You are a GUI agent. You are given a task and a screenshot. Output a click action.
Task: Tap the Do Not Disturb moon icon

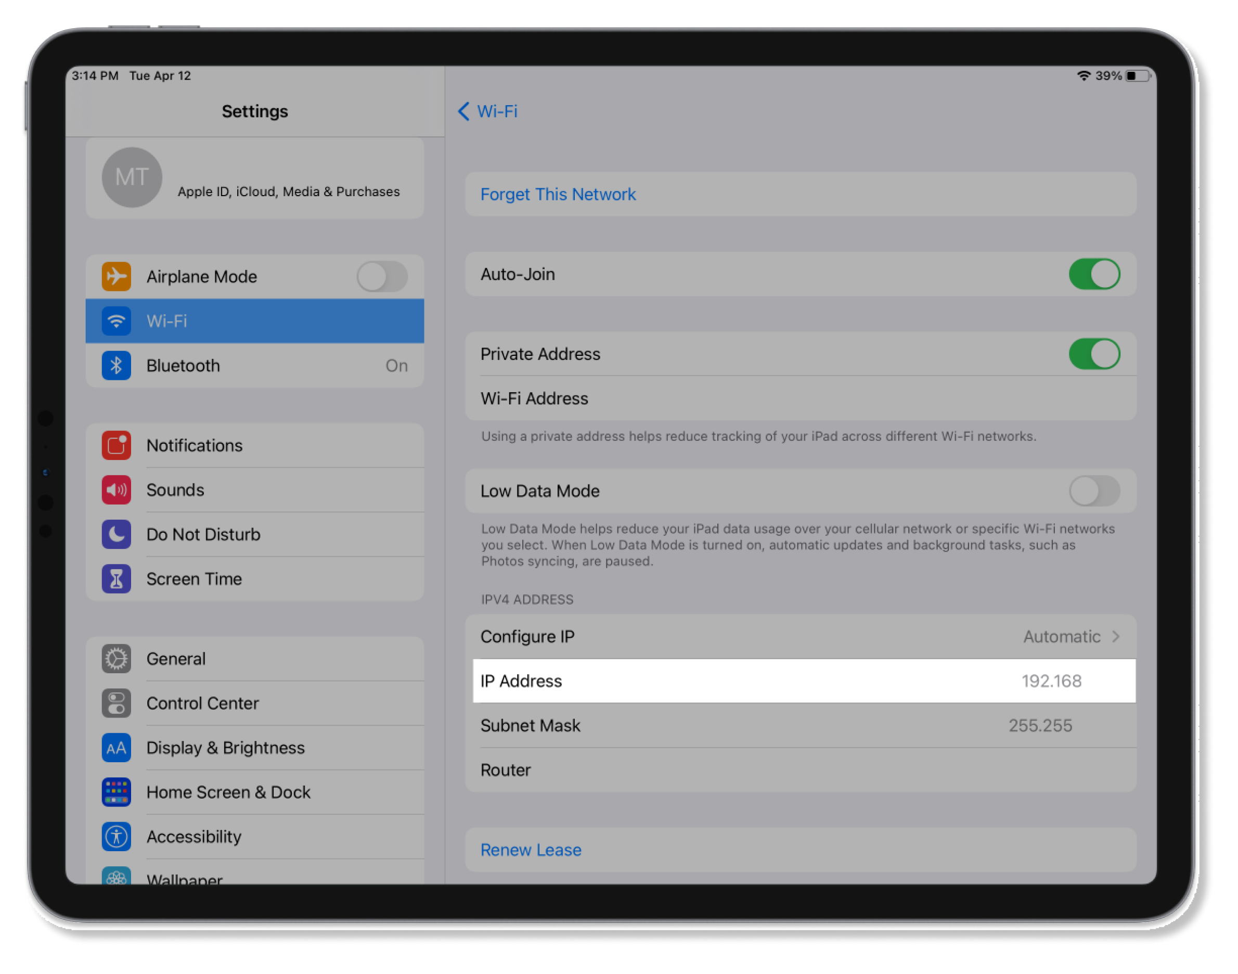pyautogui.click(x=117, y=534)
